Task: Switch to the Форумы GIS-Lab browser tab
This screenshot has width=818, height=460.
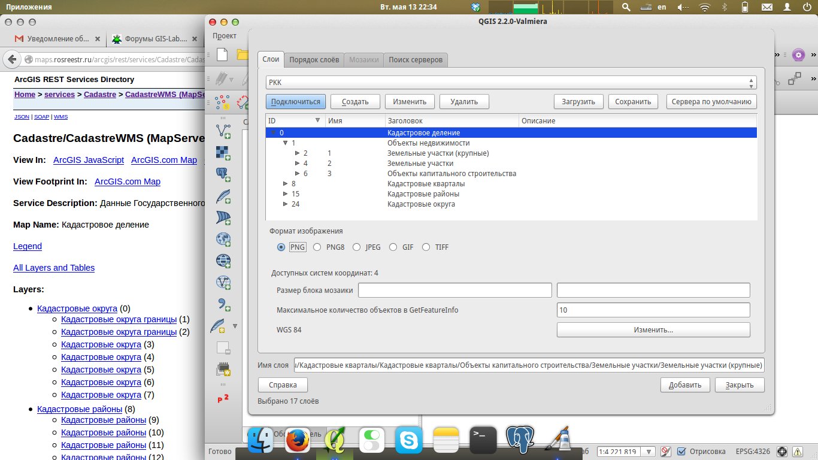Action: [155, 39]
